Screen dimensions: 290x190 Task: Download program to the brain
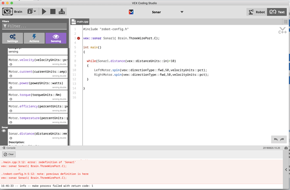click(x=62, y=11)
